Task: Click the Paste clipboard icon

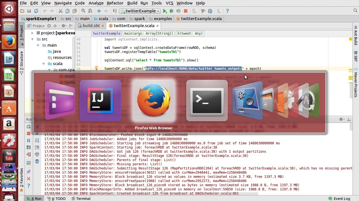Action: [74, 11]
